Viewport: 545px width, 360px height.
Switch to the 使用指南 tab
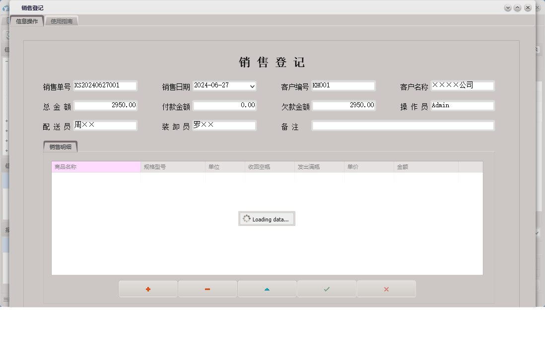click(62, 20)
